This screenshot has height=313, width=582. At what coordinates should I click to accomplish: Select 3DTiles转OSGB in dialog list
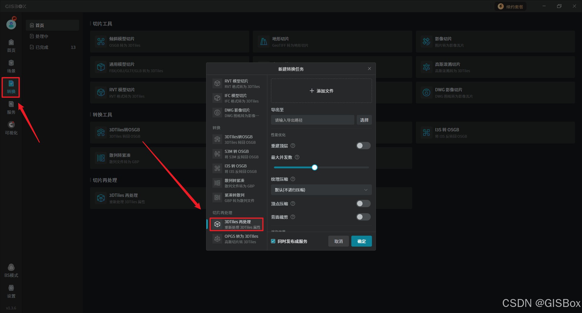pos(236,139)
